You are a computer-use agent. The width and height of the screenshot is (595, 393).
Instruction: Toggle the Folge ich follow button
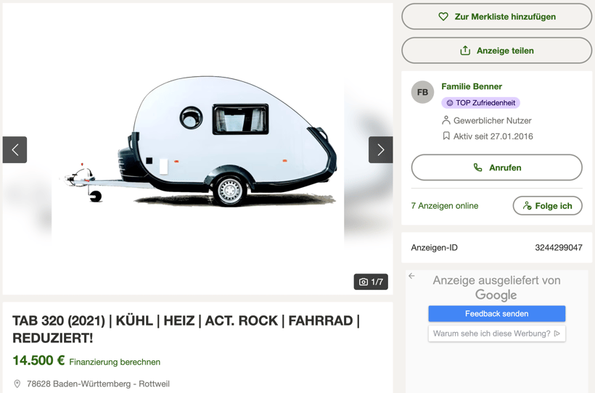coord(547,206)
